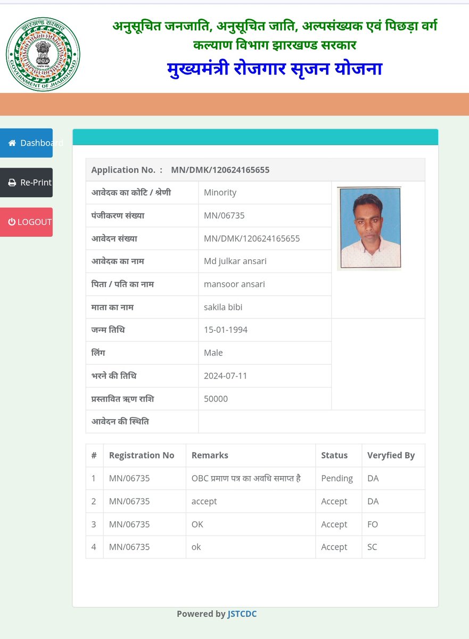Click the आवेदक का नाम label

(118, 261)
